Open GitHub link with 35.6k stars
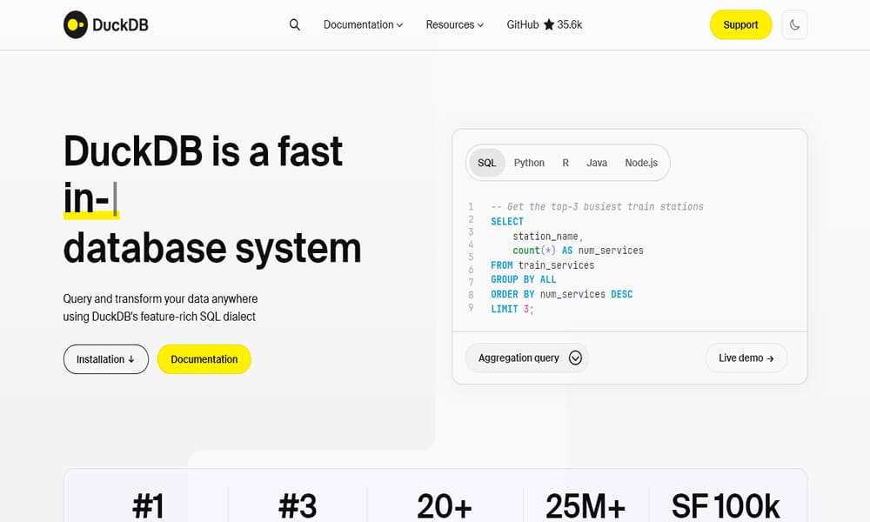Viewport: 870px width, 522px height. pos(544,25)
